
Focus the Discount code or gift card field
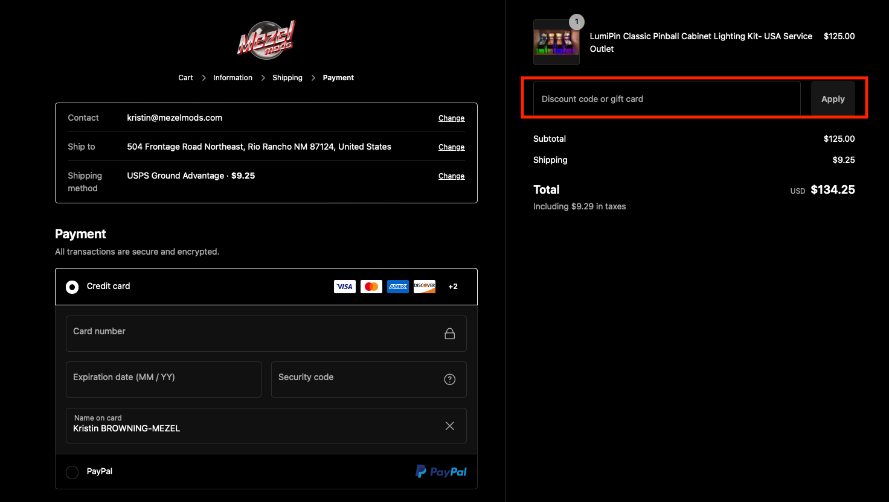pyautogui.click(x=666, y=99)
